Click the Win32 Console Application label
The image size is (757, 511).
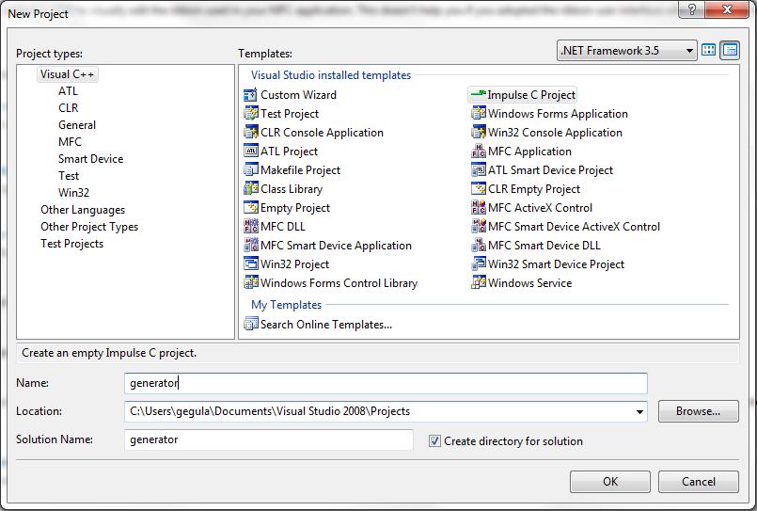pyautogui.click(x=555, y=133)
